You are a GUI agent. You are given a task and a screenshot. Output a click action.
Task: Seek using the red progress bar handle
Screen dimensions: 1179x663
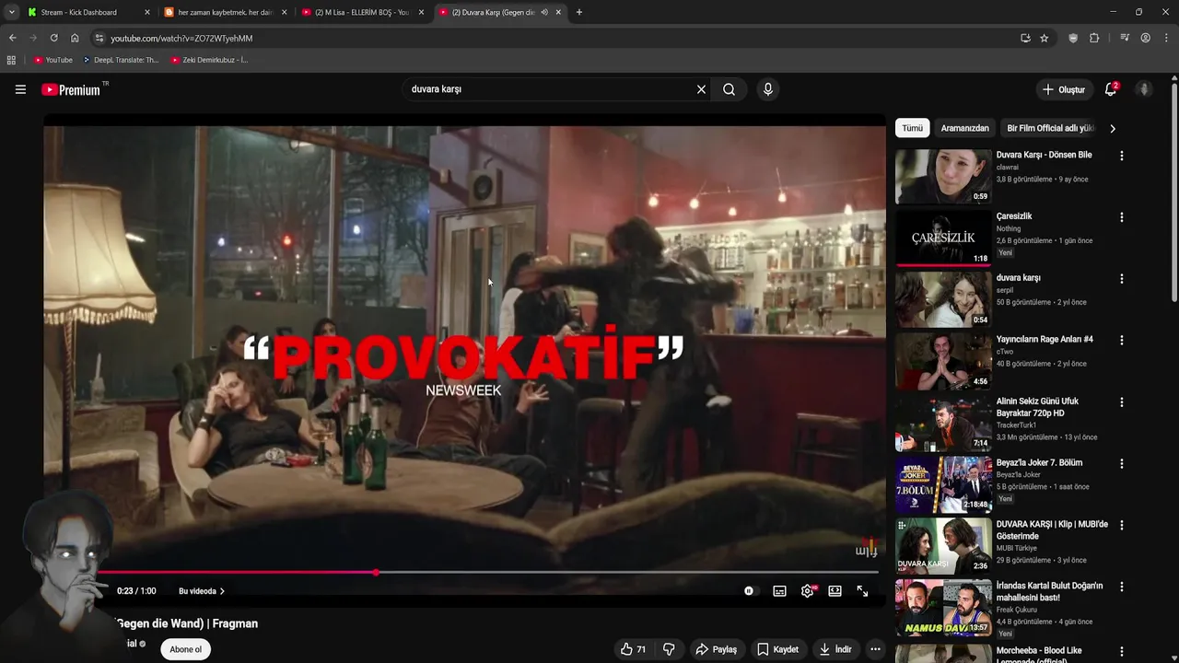(376, 573)
